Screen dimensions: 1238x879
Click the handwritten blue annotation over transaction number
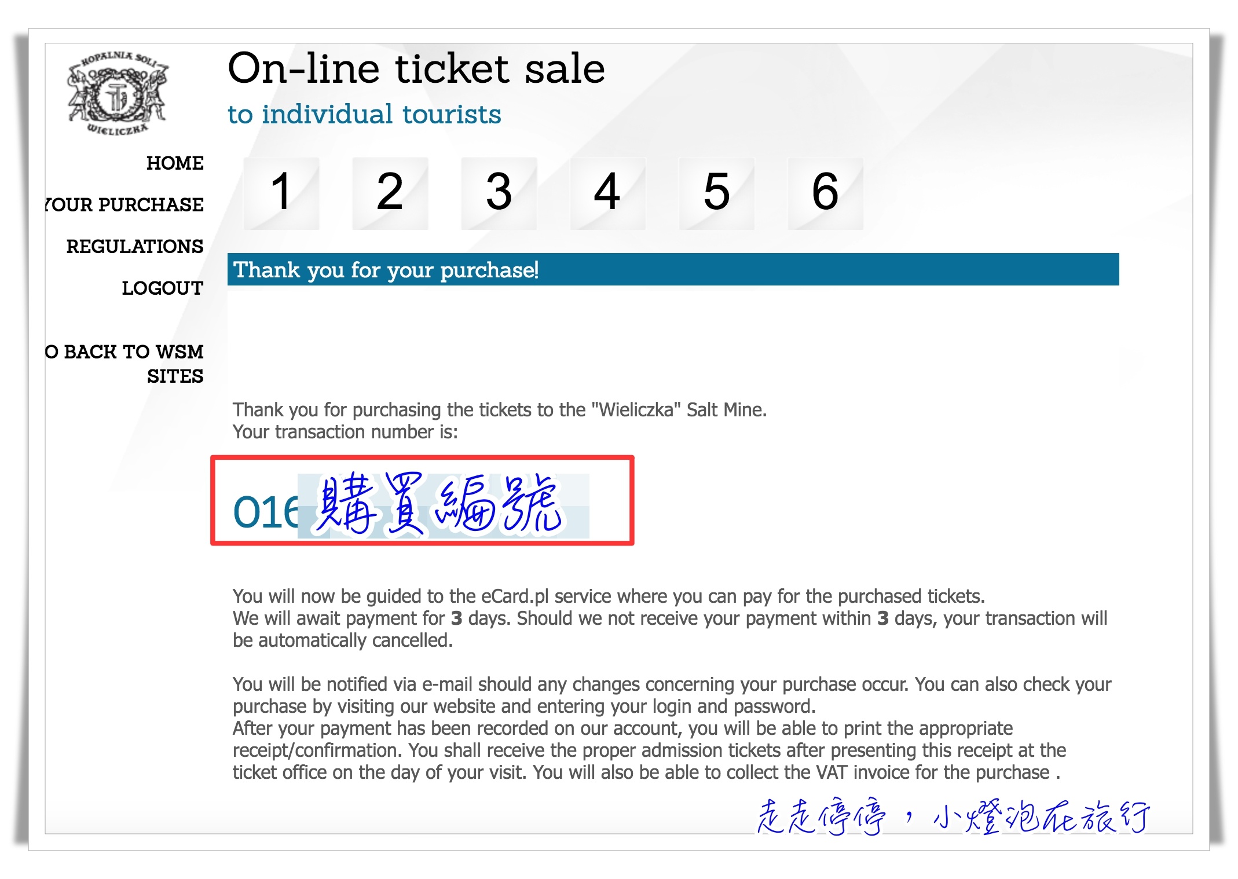(438, 503)
